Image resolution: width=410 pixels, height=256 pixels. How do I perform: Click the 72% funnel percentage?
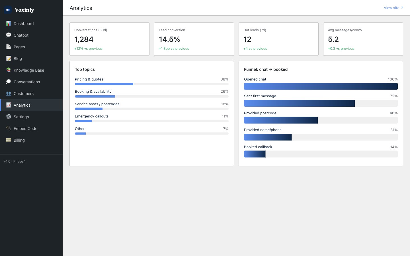(x=394, y=96)
